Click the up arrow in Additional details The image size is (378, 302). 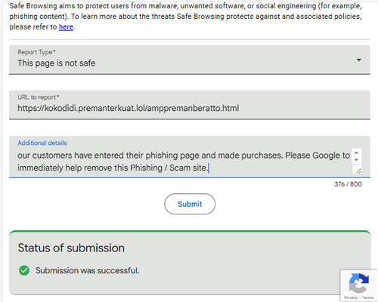click(356, 153)
